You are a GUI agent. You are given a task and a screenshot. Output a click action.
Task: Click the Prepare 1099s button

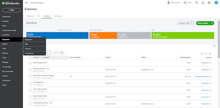click(x=185, y=23)
